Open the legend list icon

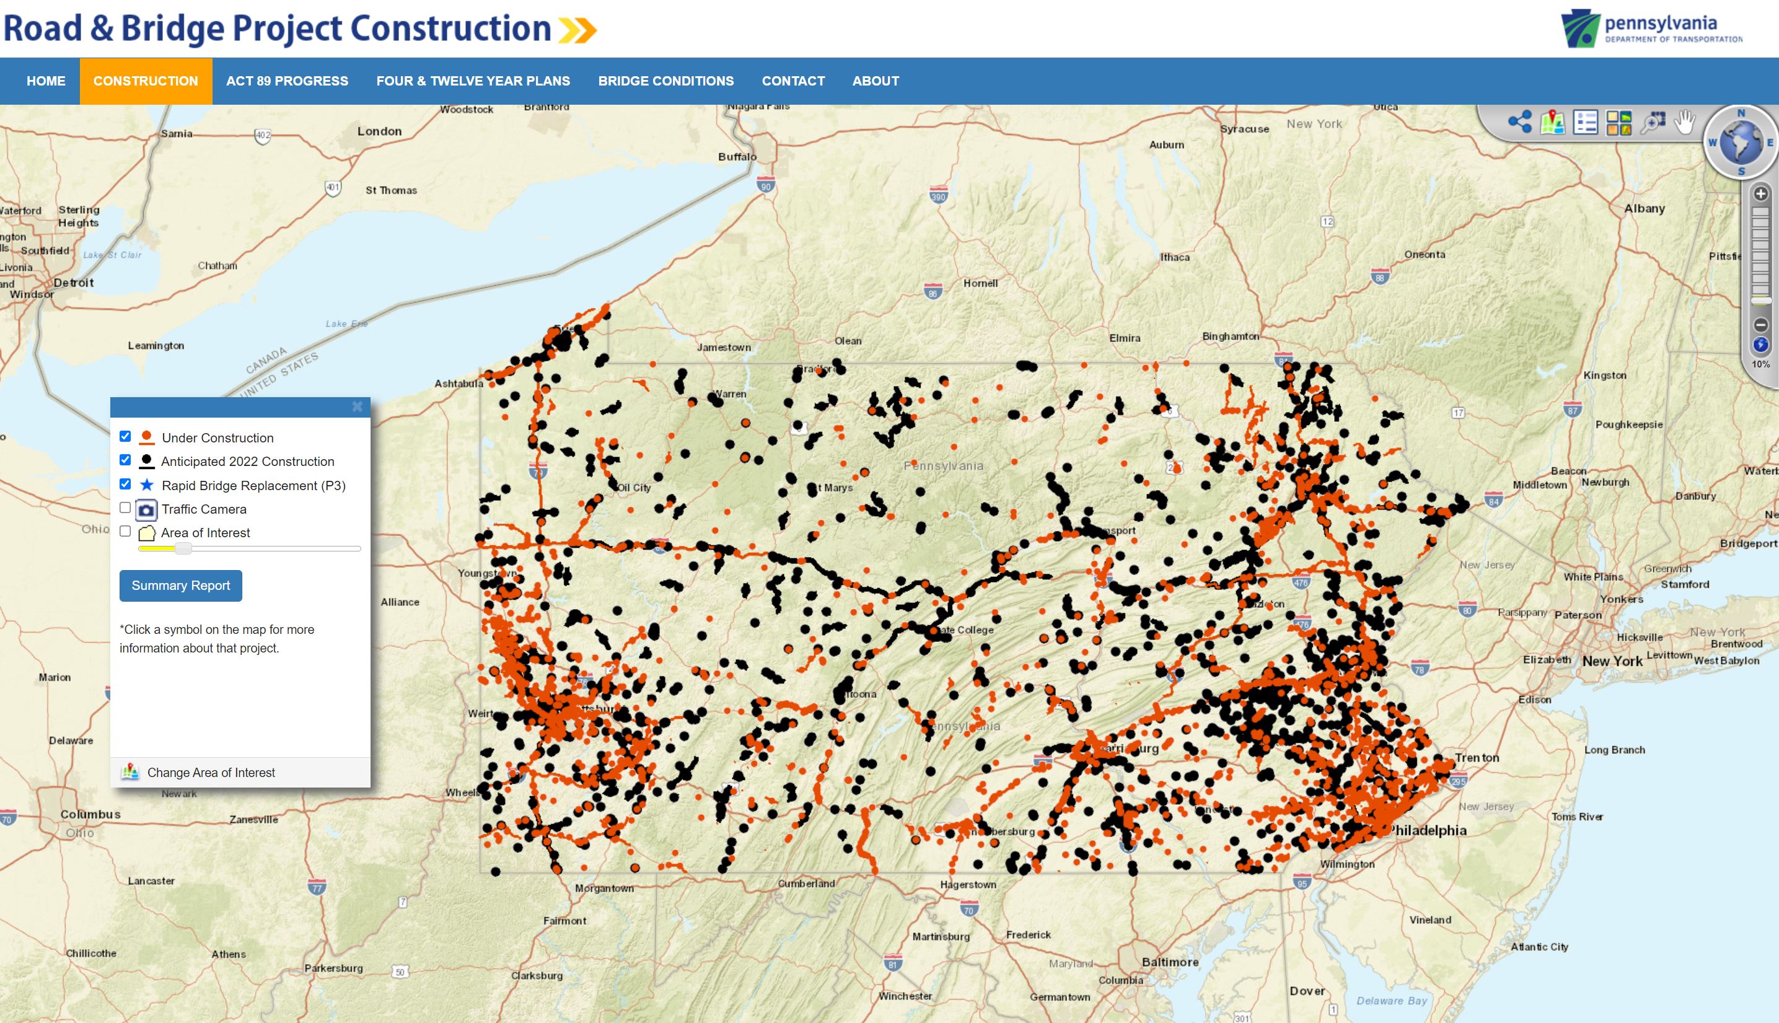coord(1586,122)
